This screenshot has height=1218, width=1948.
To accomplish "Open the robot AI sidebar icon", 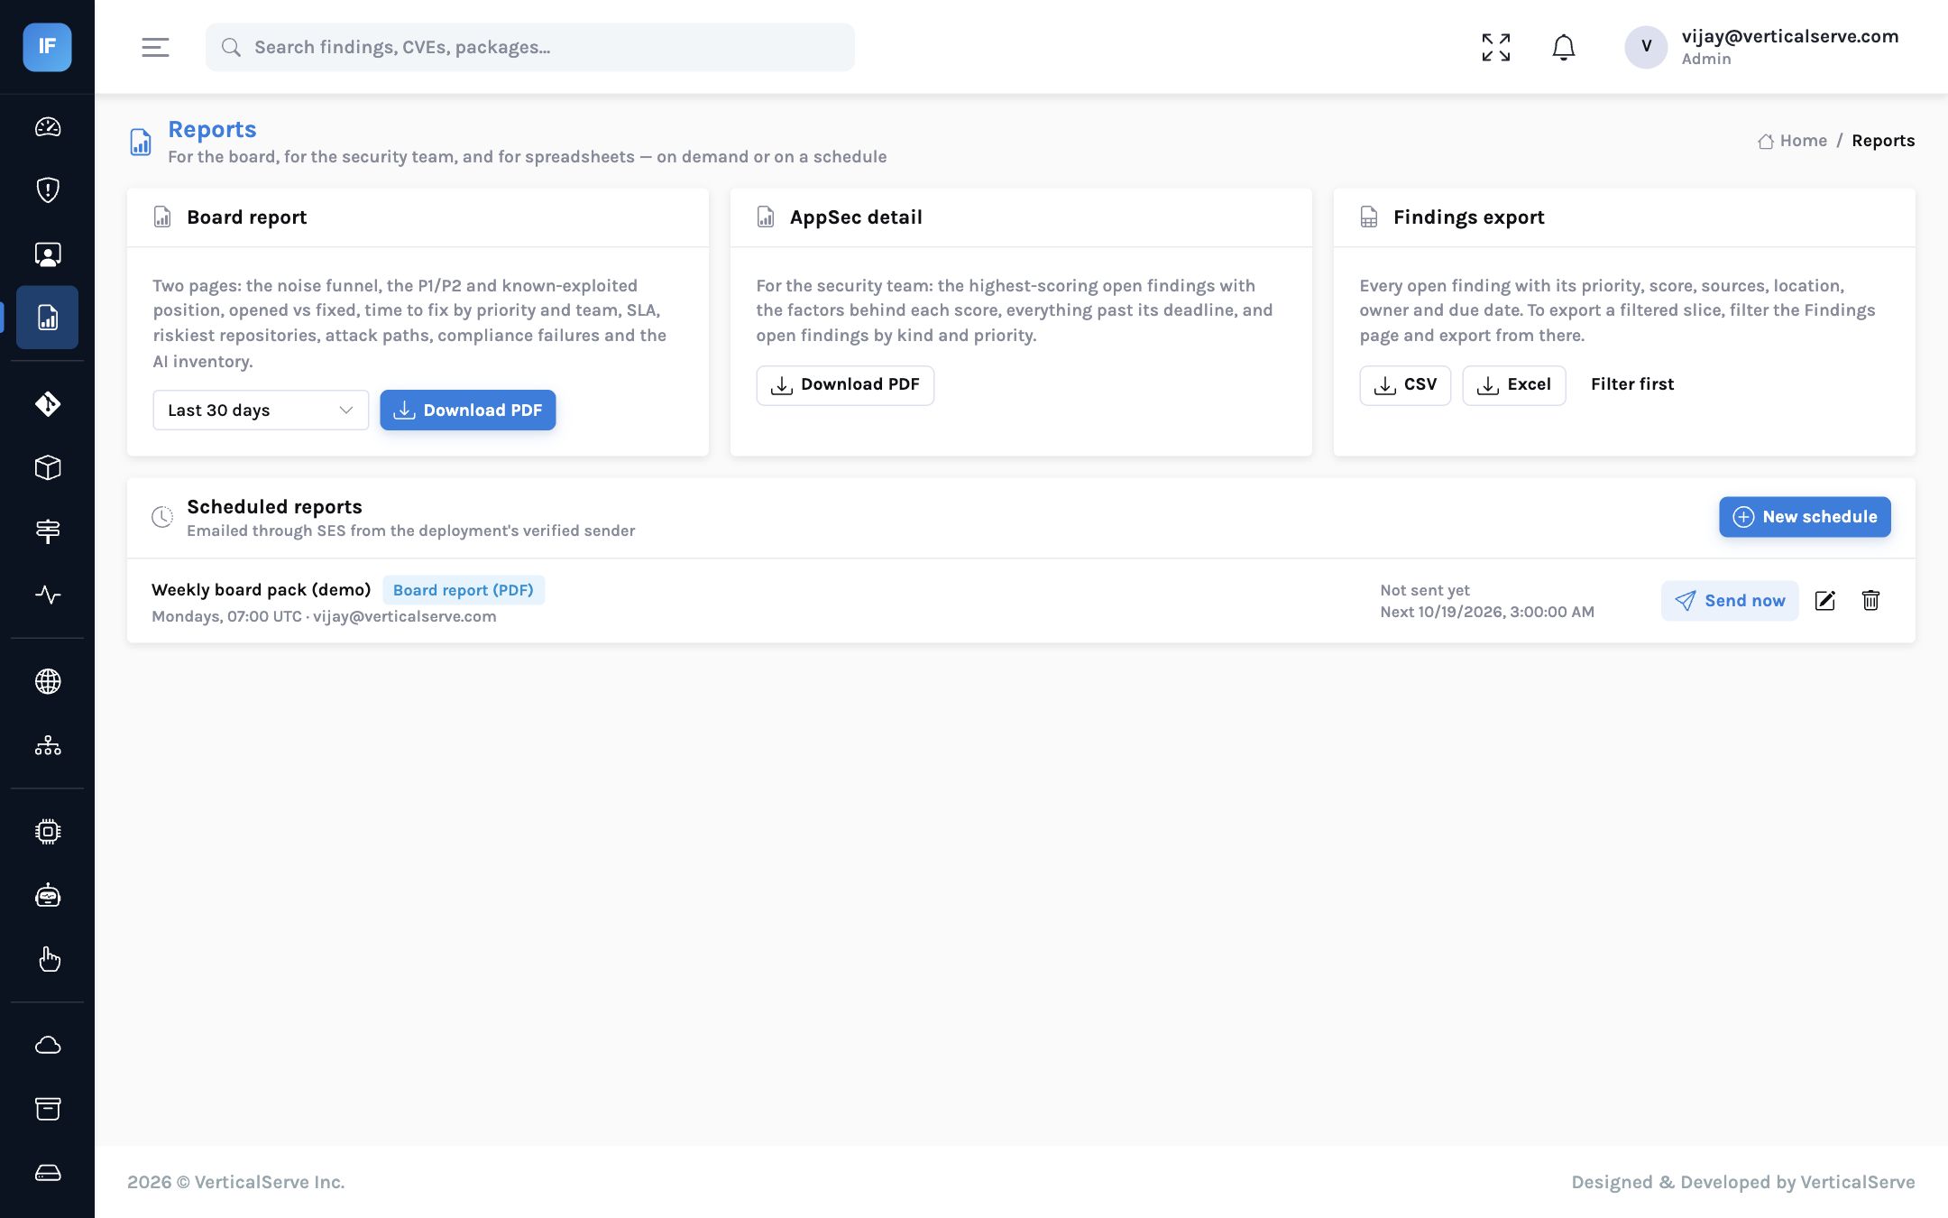I will coord(48,895).
